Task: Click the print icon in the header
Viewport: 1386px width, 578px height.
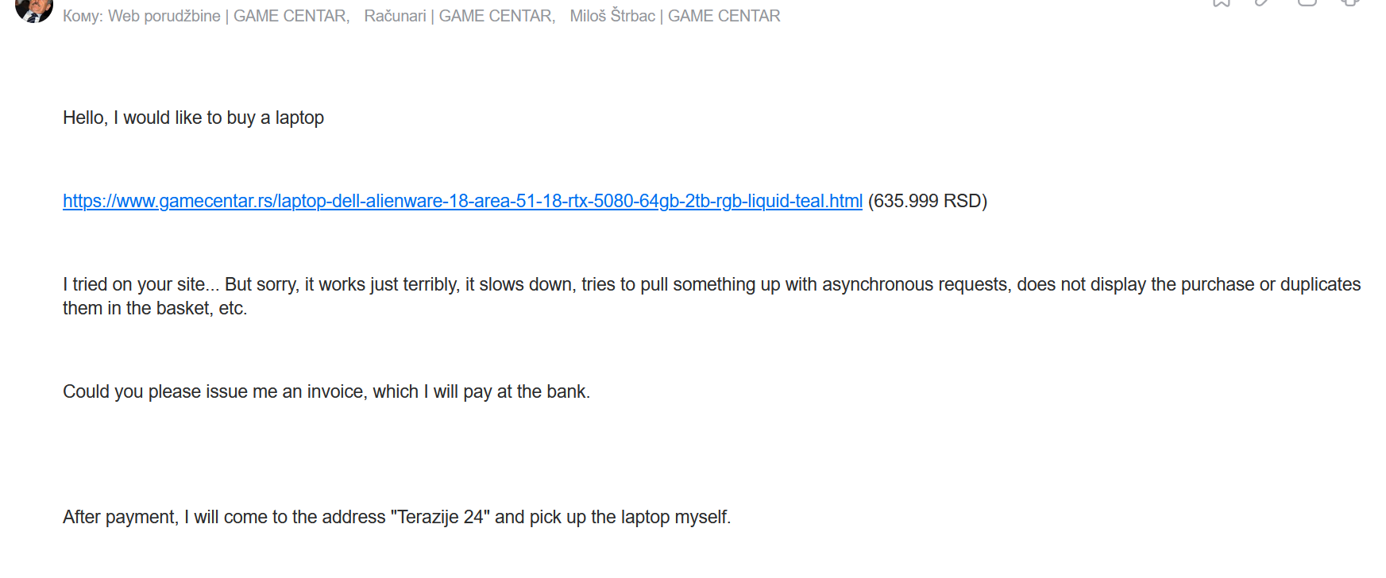Action: tap(1350, 3)
